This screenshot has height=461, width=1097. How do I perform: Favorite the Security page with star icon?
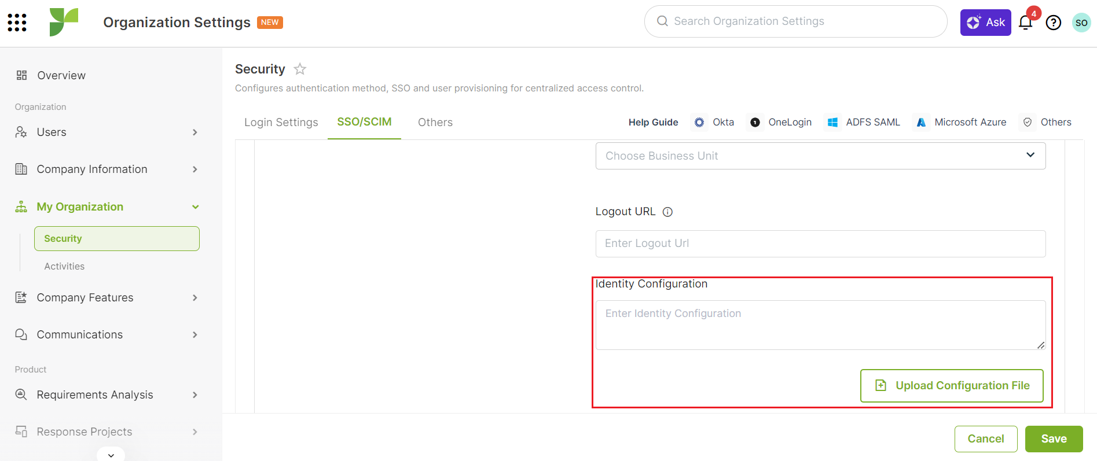pyautogui.click(x=300, y=69)
